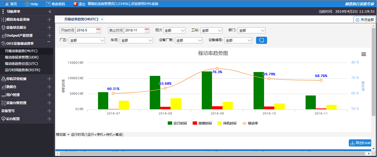The width and height of the screenshot is (377, 157).
Task: Open the shift dropdown
Action: [x=174, y=30]
